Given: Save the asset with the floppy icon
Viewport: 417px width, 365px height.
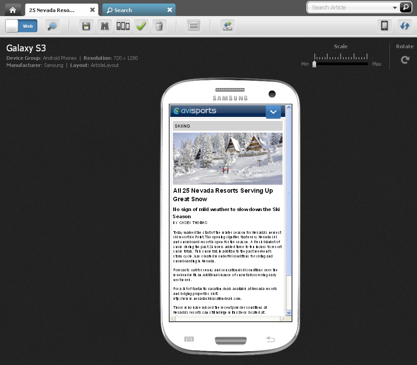Looking at the screenshot, I should tap(86, 26).
